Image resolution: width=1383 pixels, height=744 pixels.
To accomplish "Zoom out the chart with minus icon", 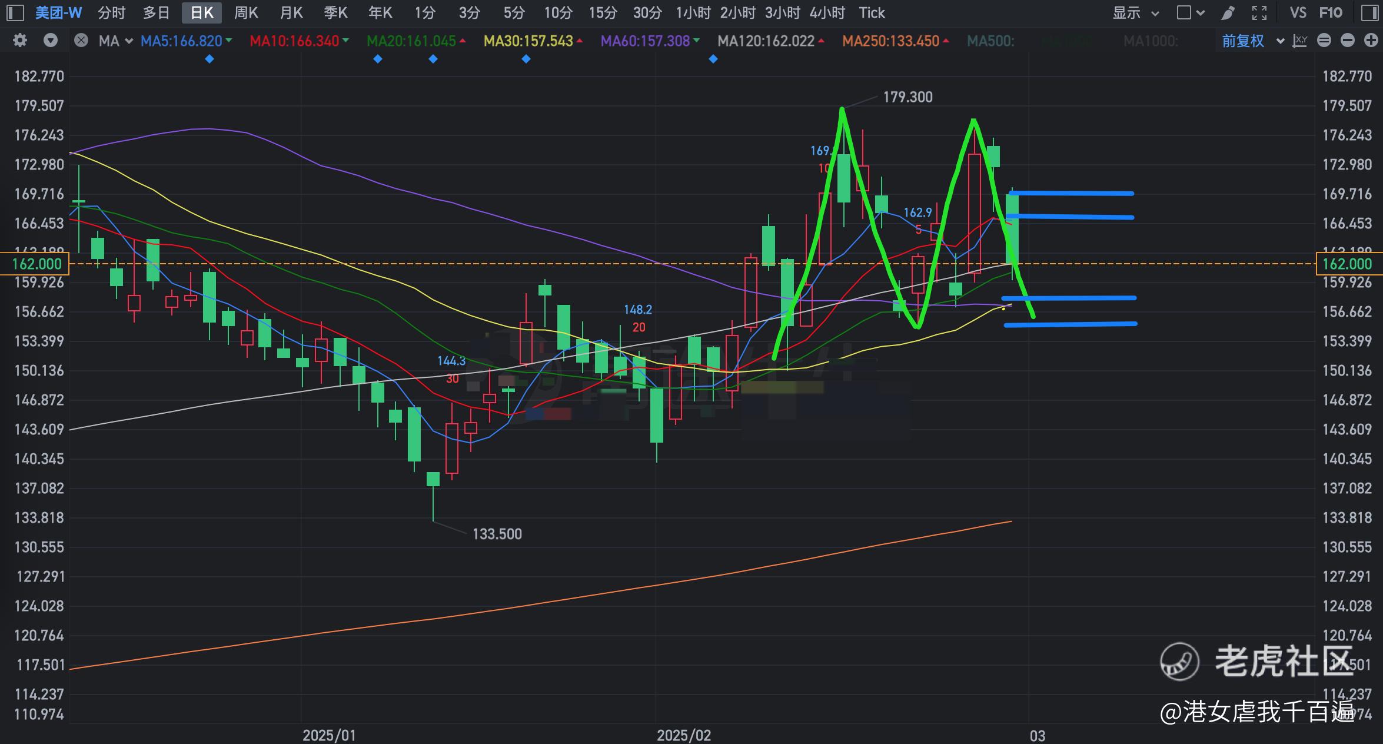I will 1347,40.
